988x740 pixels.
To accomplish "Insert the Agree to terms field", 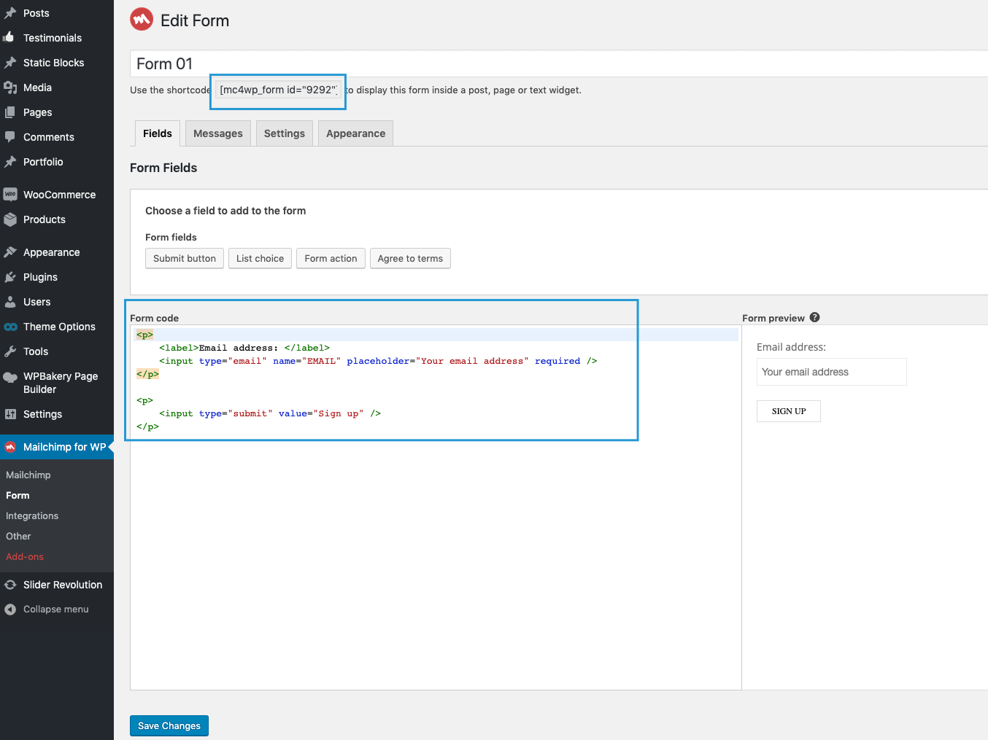I will point(410,258).
